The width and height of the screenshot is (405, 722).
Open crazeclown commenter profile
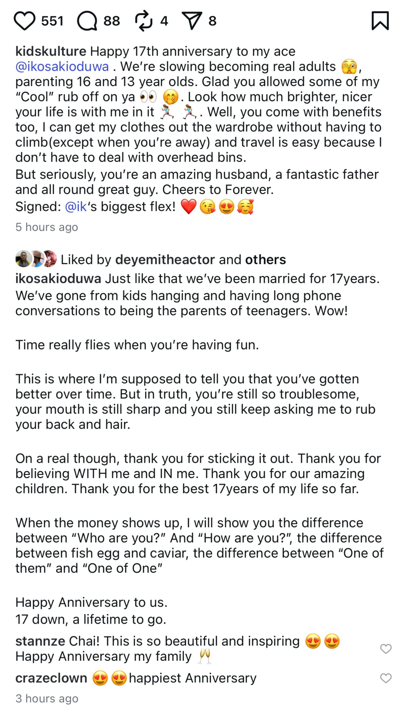[x=51, y=678]
